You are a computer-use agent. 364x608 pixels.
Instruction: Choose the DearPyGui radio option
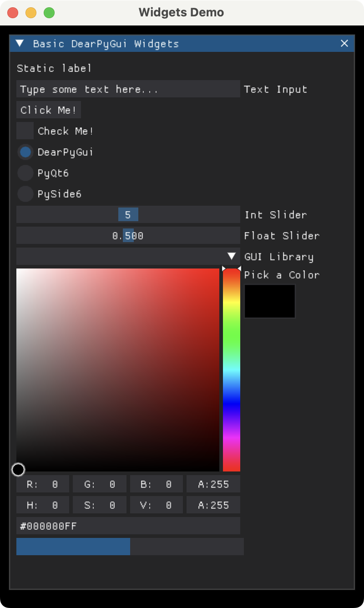pyautogui.click(x=25, y=152)
